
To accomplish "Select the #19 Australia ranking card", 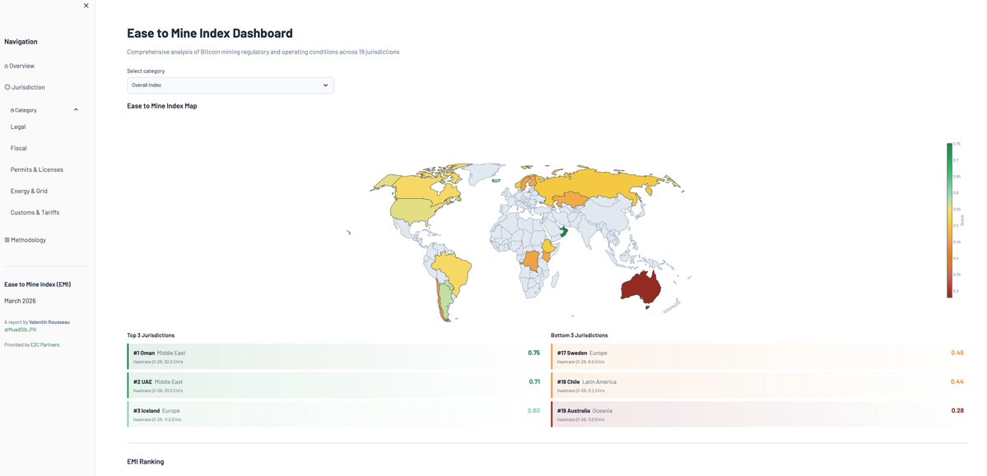I will (760, 414).
